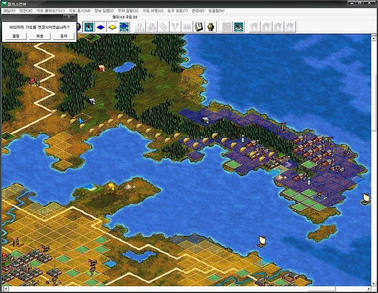Open the 지도 이동(U) menu
This screenshot has width=378, height=293.
153,11
